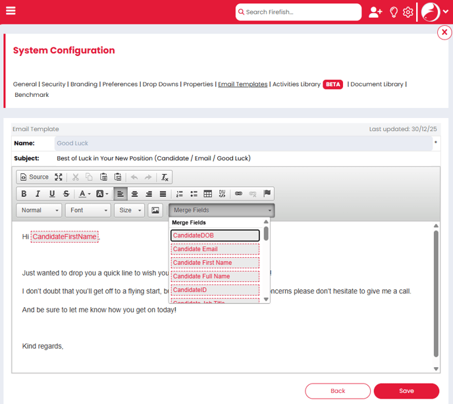The height and width of the screenshot is (404, 453).
Task: Toggle strikethrough formatting
Action: 66,194
